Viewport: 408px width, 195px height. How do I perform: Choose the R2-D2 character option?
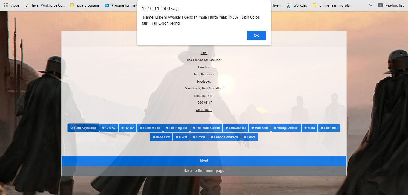(128, 128)
